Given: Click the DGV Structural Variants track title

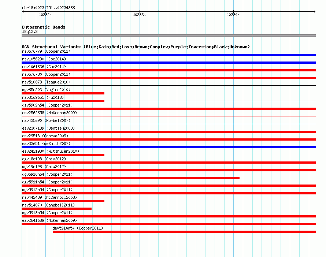Looking at the screenshot, I should point(136,47).
